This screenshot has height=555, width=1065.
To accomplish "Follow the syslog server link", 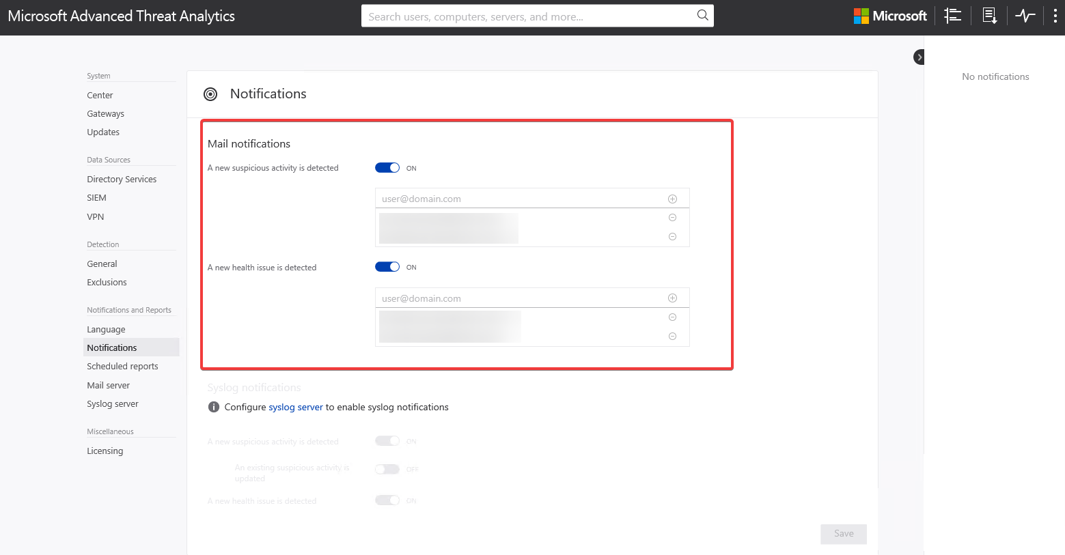I will click(295, 407).
